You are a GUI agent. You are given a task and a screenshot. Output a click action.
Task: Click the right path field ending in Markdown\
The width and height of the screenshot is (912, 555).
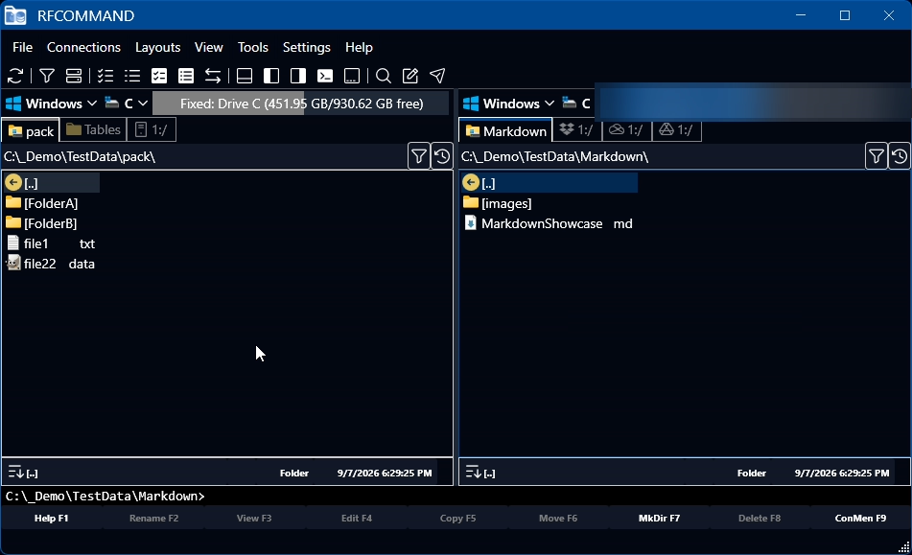(x=662, y=156)
